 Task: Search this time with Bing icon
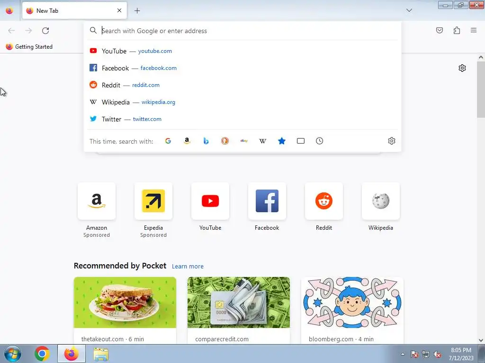[206, 141]
